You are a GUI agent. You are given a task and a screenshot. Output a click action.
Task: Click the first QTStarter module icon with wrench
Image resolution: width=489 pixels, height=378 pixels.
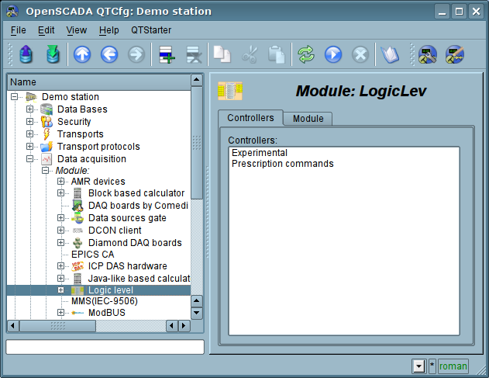[428, 54]
